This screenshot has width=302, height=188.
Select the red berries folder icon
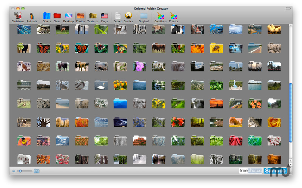(62, 159)
